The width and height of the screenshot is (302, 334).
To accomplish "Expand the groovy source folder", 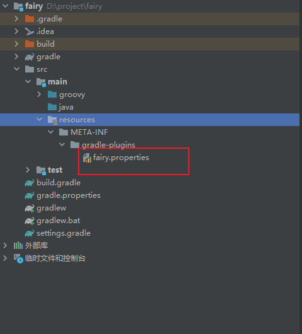I will (39, 95).
